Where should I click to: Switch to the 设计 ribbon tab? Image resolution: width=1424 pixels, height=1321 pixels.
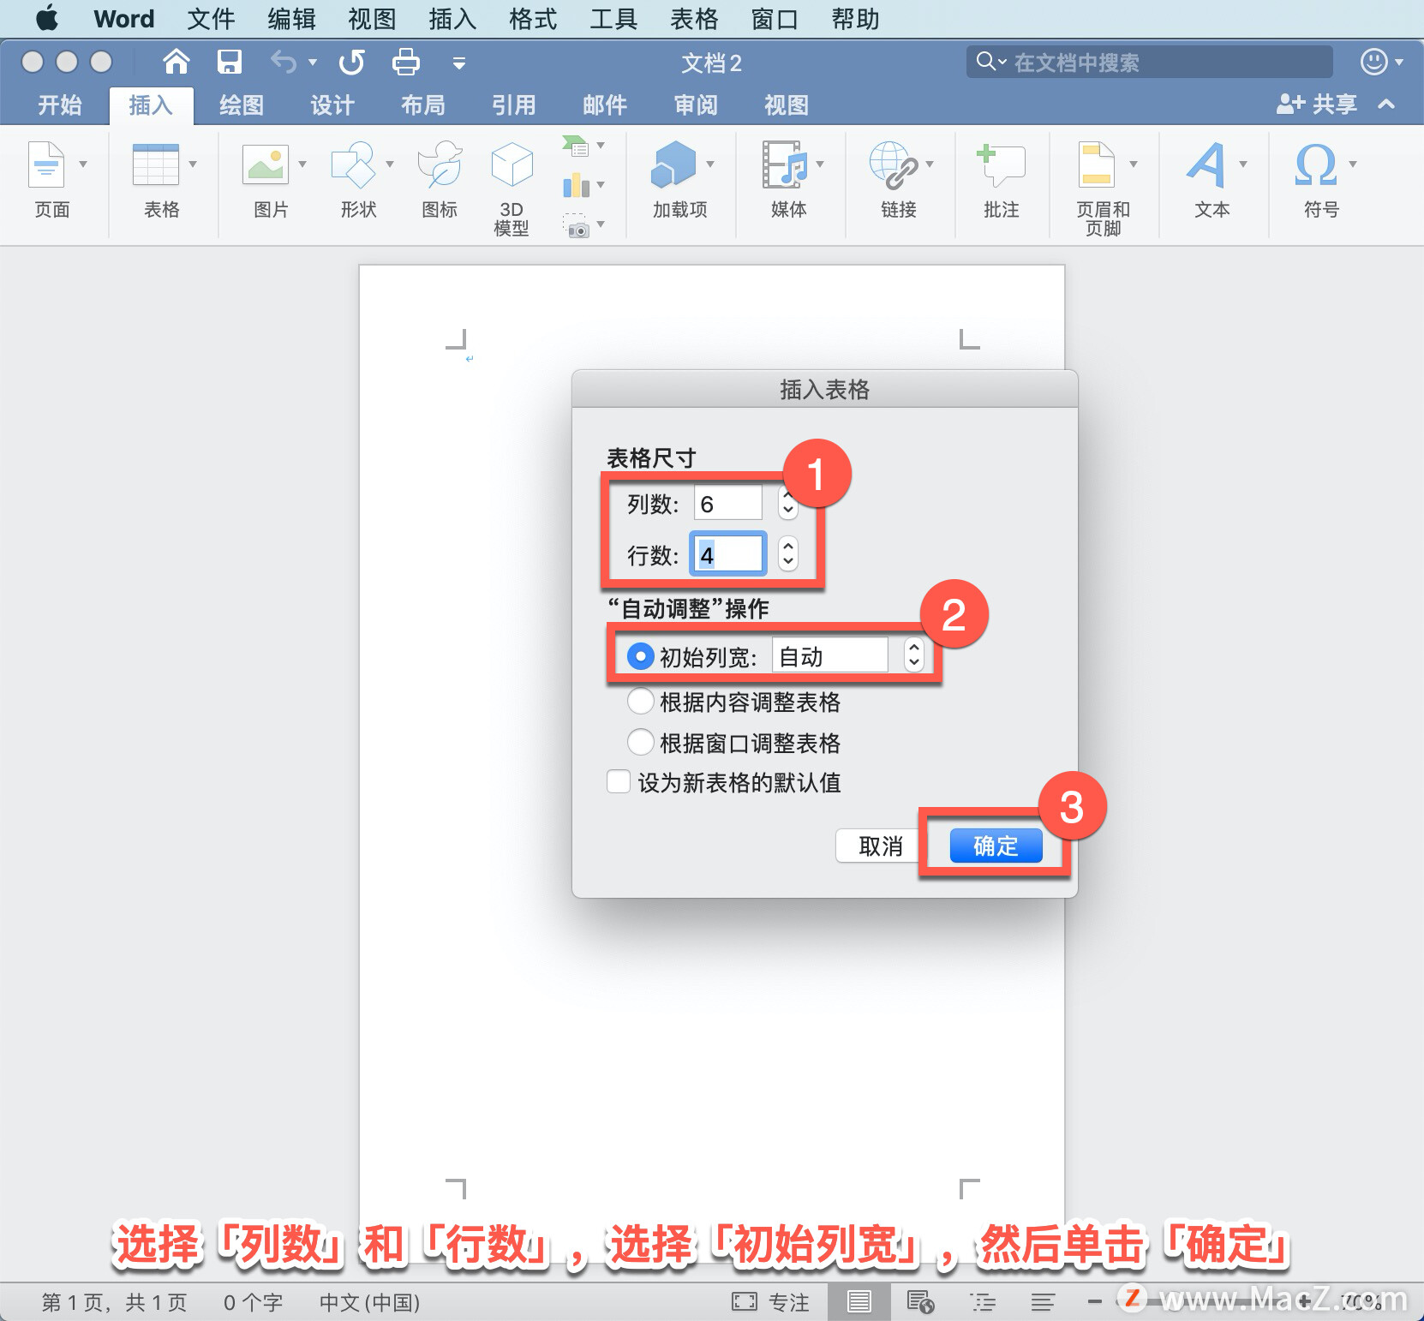[x=332, y=105]
